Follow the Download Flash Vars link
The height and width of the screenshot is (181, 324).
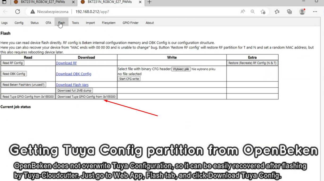click(72, 85)
